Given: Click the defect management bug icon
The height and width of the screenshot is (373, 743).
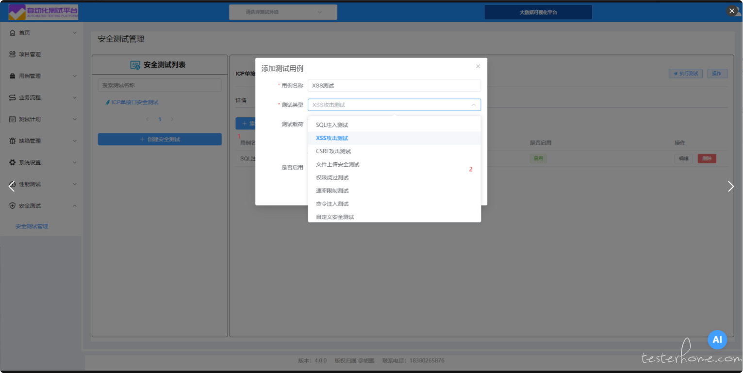Looking at the screenshot, I should point(13,141).
